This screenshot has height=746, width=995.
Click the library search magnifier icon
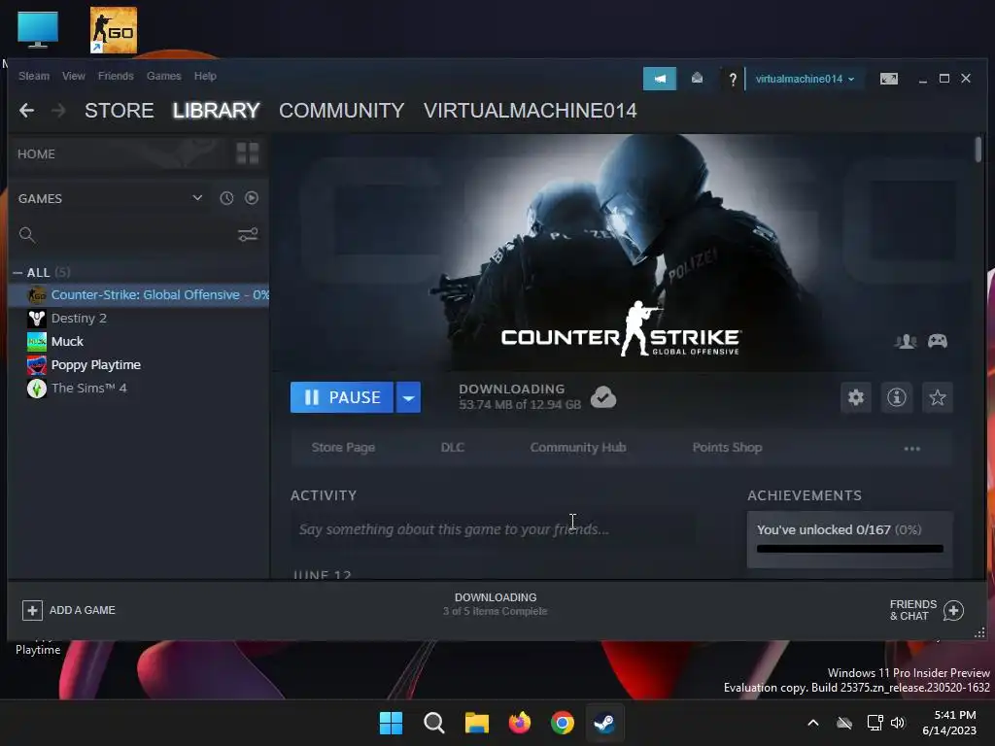(x=26, y=235)
